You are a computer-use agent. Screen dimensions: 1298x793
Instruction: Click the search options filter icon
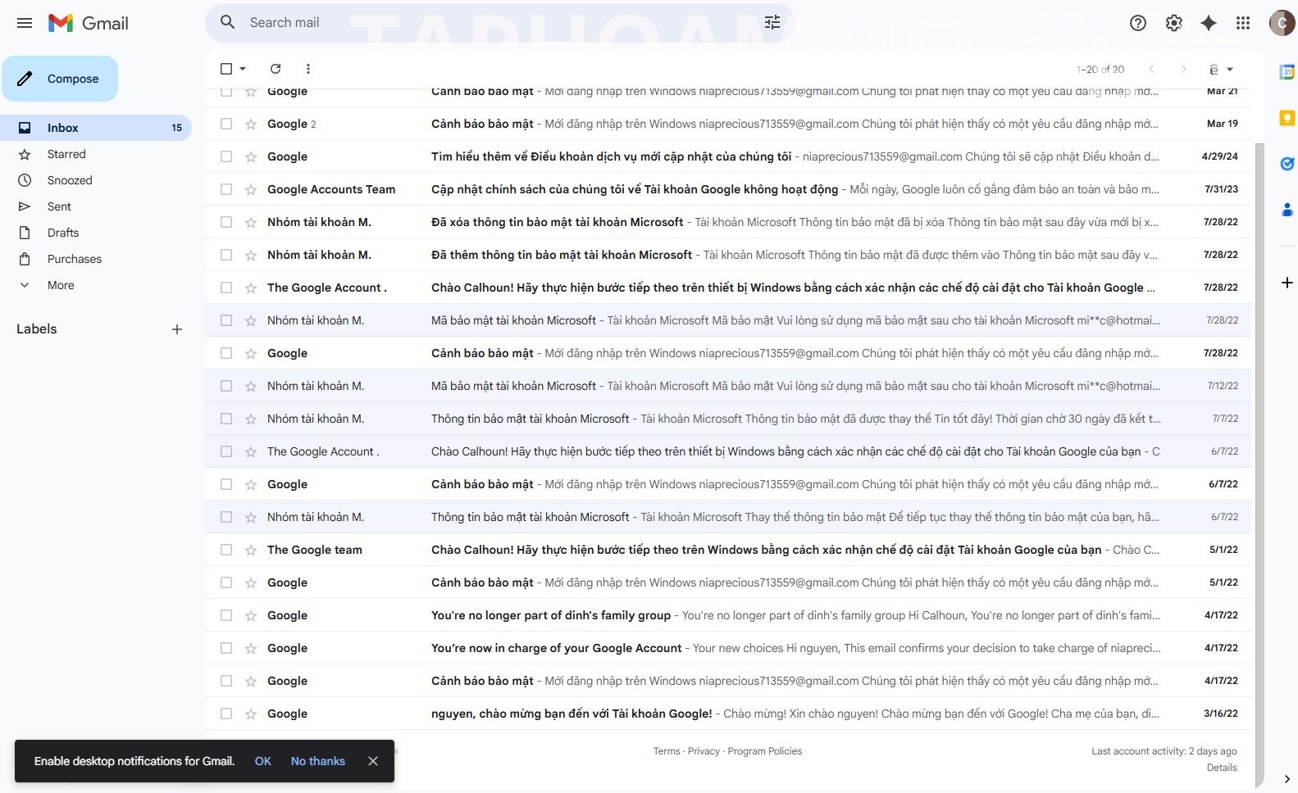pyautogui.click(x=772, y=23)
